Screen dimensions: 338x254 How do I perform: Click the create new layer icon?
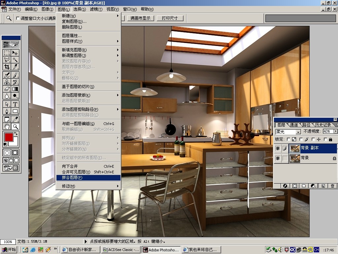point(323,186)
